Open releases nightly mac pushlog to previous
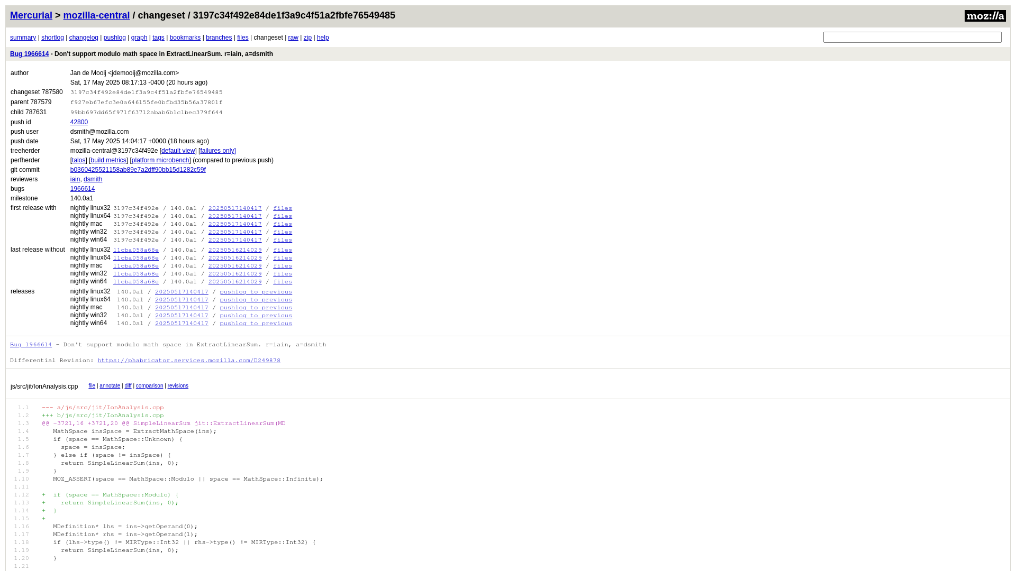 point(256,308)
